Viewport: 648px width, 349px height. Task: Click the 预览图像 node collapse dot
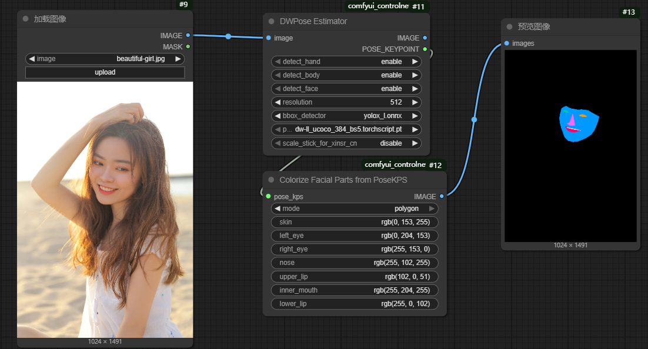(509, 27)
